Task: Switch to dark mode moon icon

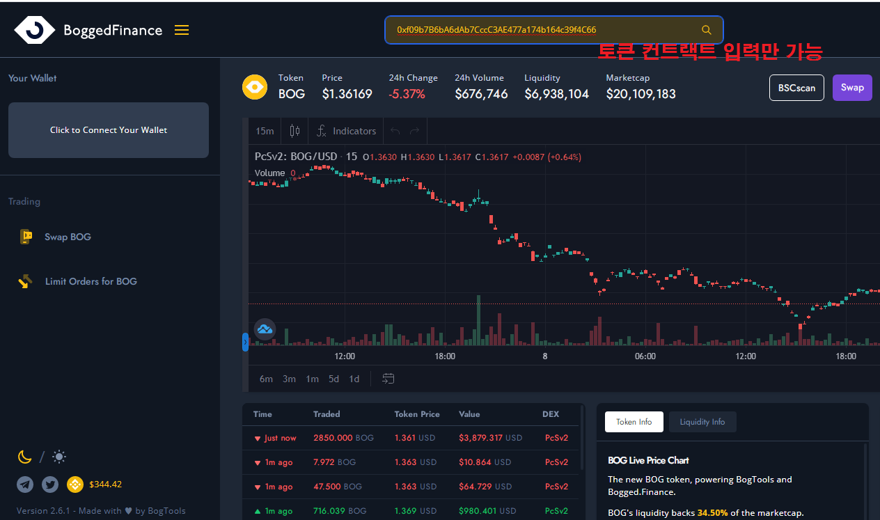Action: click(24, 457)
